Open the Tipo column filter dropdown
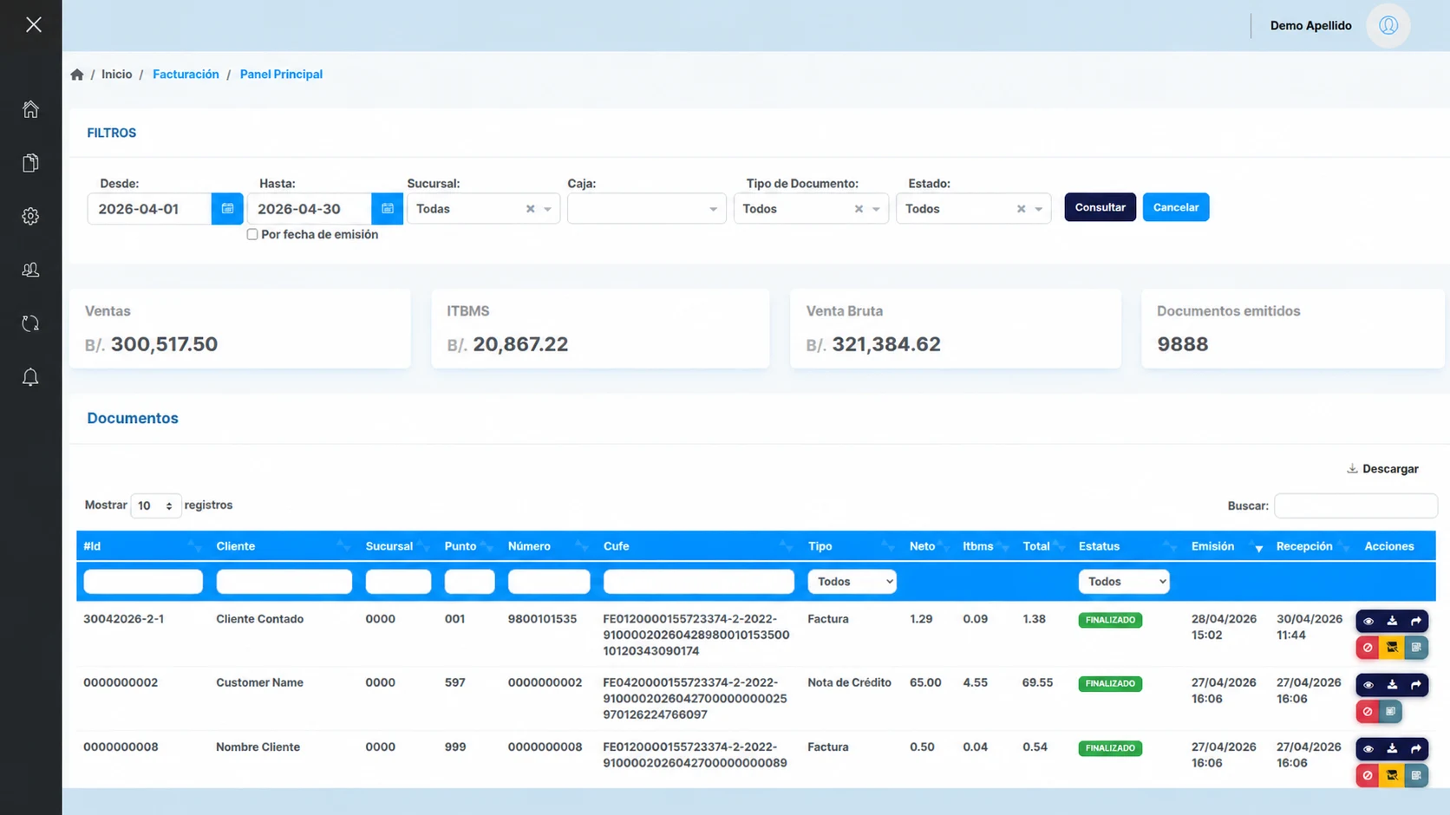Screen dimensions: 1450x815 pos(852,582)
